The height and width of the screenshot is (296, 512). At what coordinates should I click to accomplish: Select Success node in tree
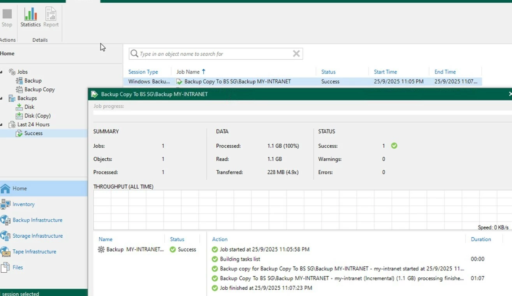tap(33, 133)
